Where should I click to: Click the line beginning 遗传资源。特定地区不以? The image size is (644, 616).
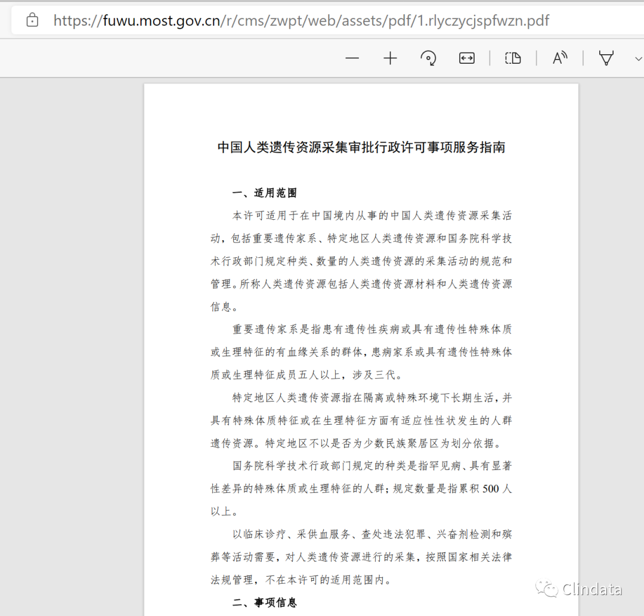[x=357, y=443]
